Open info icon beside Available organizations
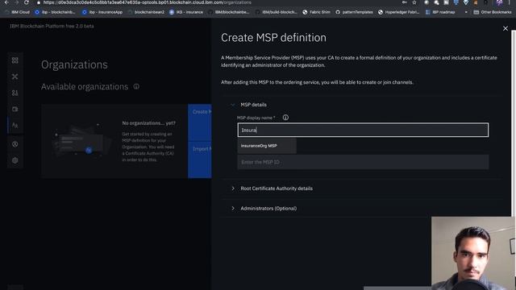Viewport: 516px width, 290px height. [136, 86]
